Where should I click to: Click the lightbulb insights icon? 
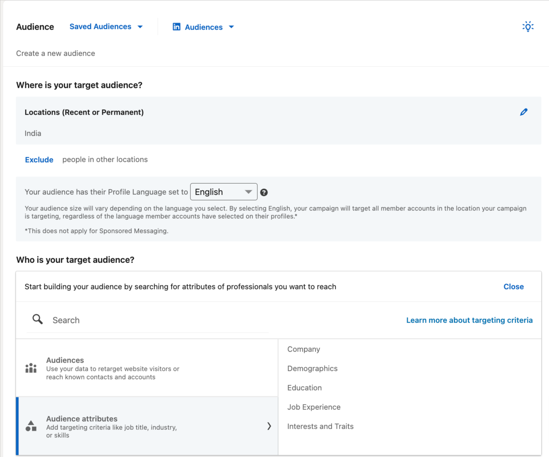pyautogui.click(x=528, y=26)
